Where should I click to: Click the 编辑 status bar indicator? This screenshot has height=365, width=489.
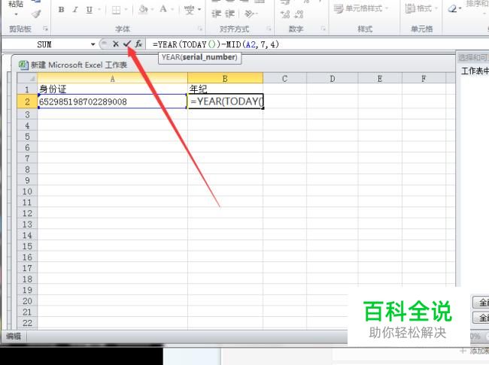[14, 336]
